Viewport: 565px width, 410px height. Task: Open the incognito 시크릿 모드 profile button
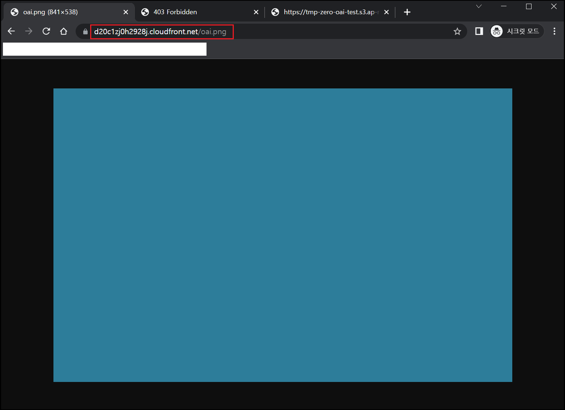517,31
